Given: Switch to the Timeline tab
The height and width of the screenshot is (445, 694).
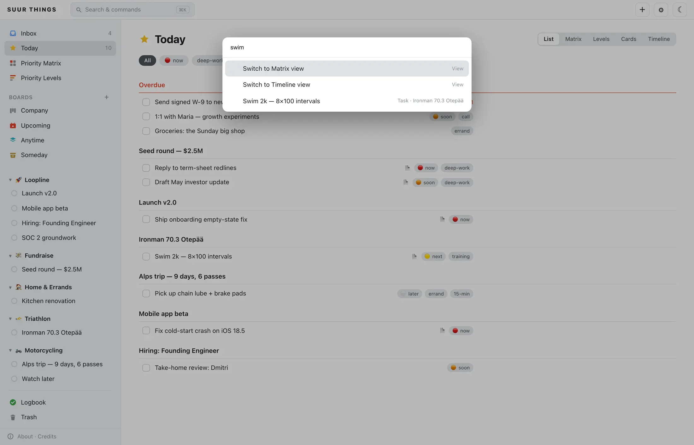Looking at the screenshot, I should (659, 39).
